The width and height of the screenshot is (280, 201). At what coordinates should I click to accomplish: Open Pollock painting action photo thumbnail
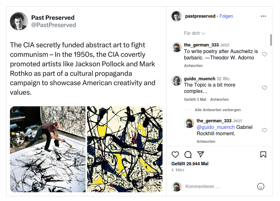pos(48,149)
